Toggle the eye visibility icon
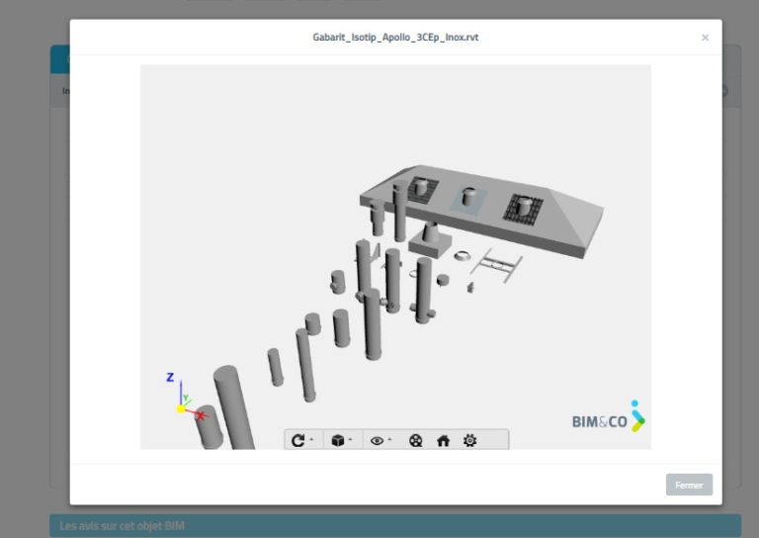 (377, 441)
